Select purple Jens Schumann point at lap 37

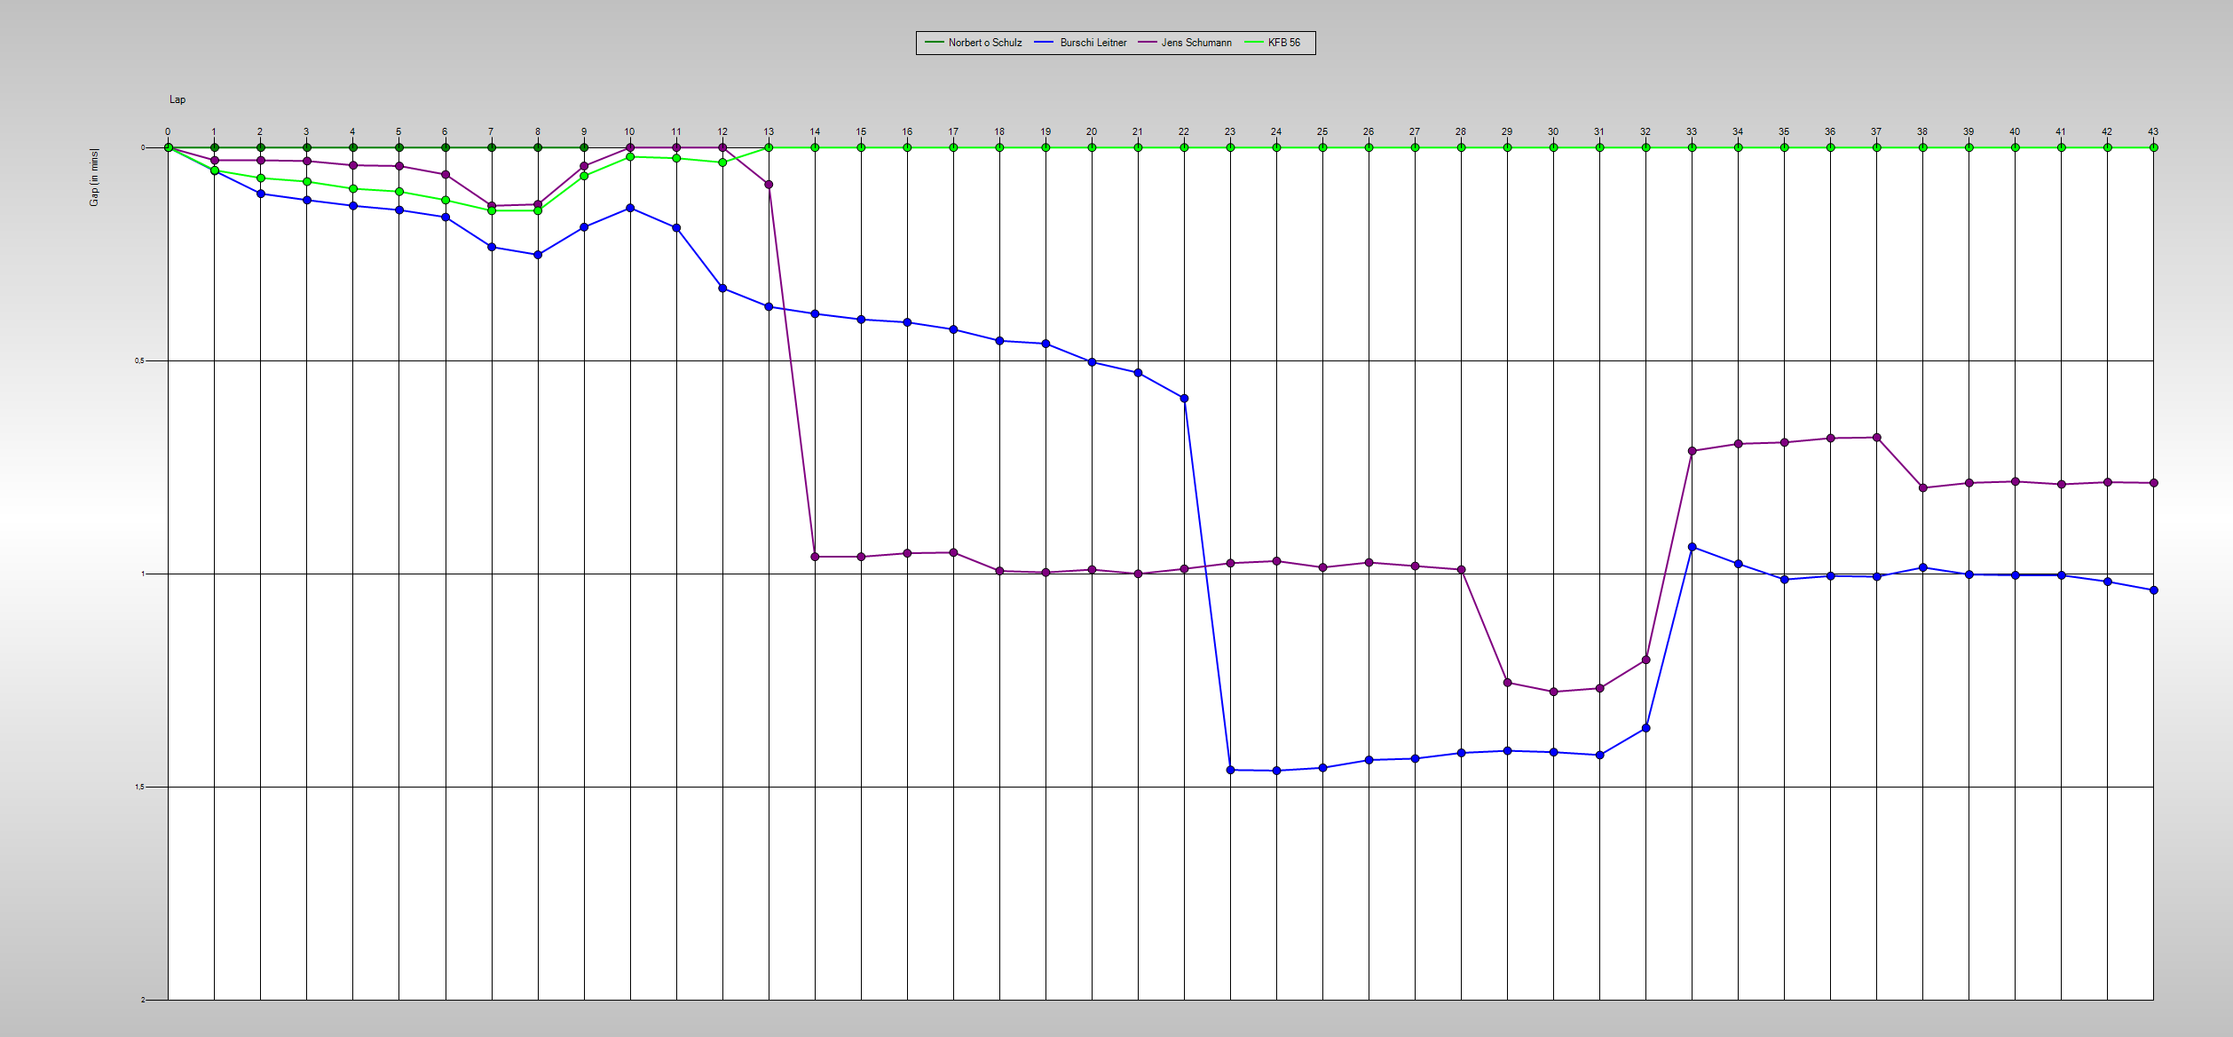1877,438
